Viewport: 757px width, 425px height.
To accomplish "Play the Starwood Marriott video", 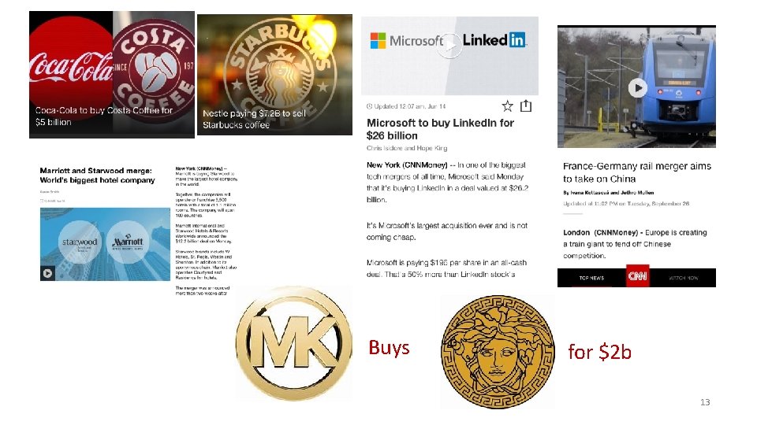I will click(47, 273).
